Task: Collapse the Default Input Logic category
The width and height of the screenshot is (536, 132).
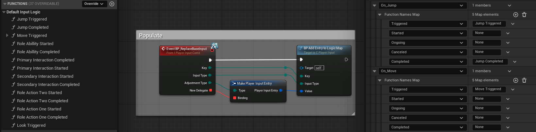Action: click(x=4, y=12)
